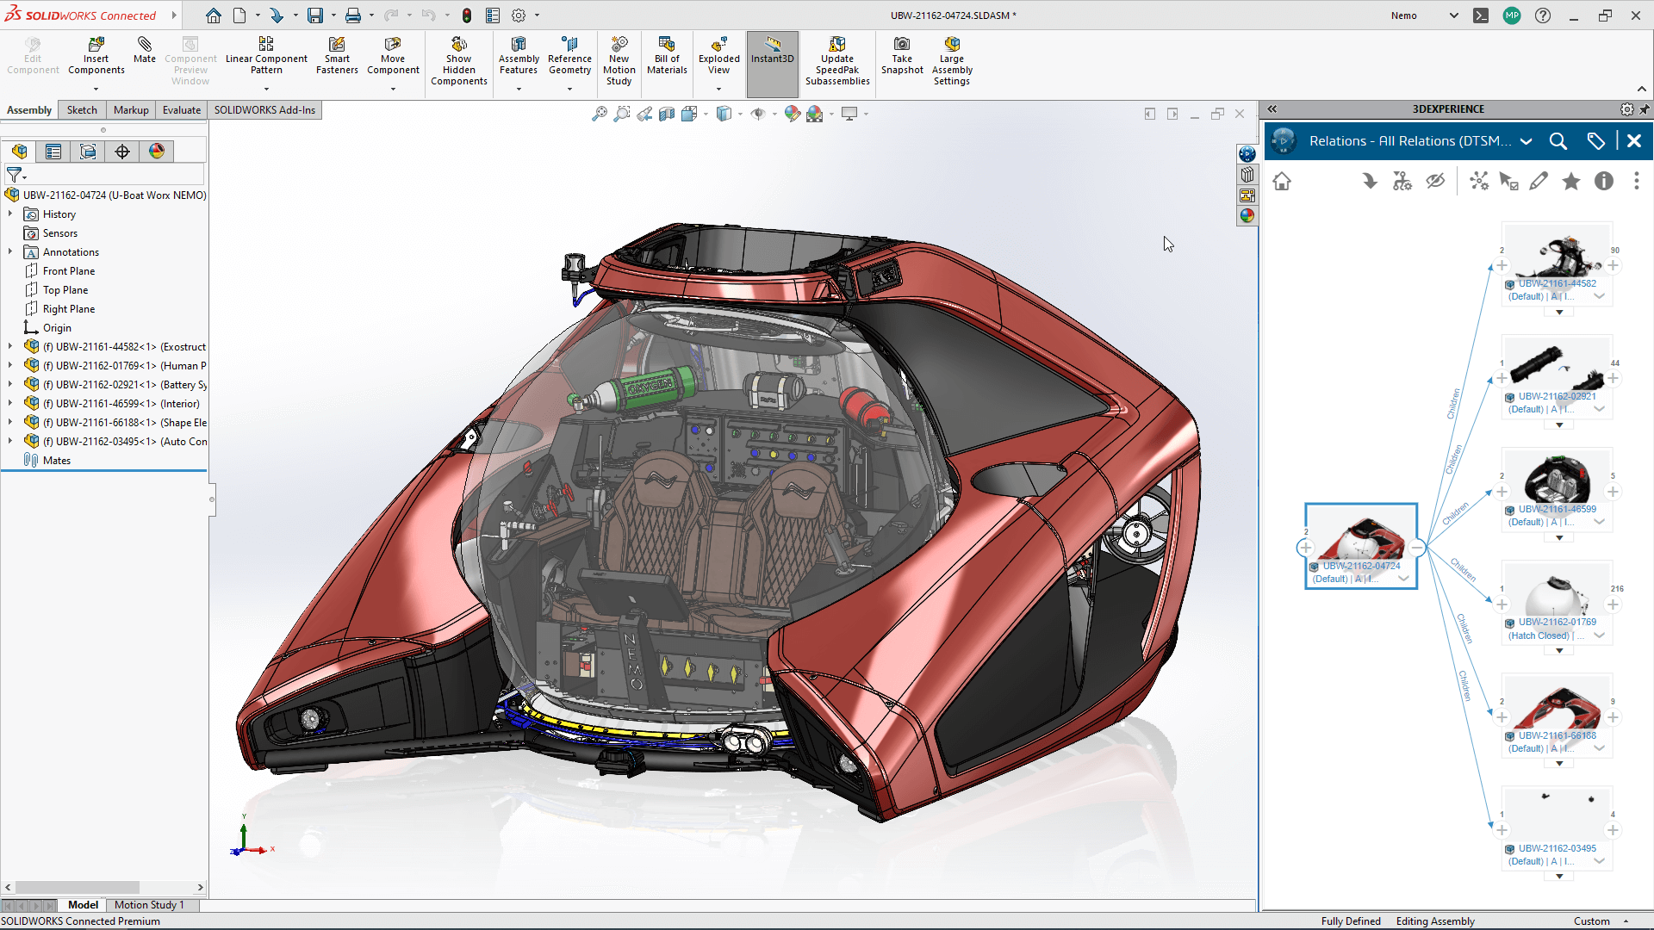Select the Front Plane
The width and height of the screenshot is (1654, 930).
coord(69,271)
